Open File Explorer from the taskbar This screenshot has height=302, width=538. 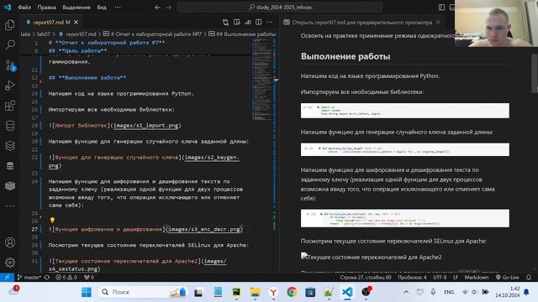255,292
